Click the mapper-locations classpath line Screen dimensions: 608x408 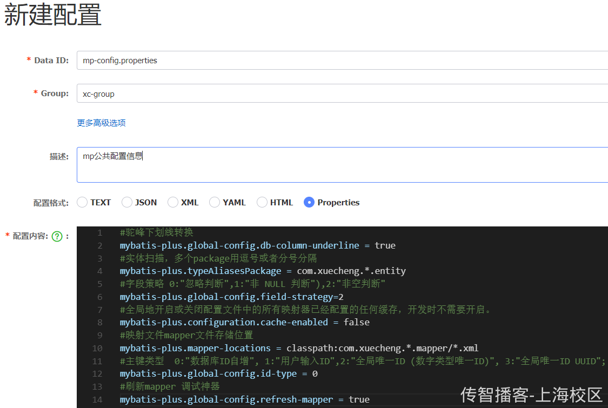(x=299, y=348)
